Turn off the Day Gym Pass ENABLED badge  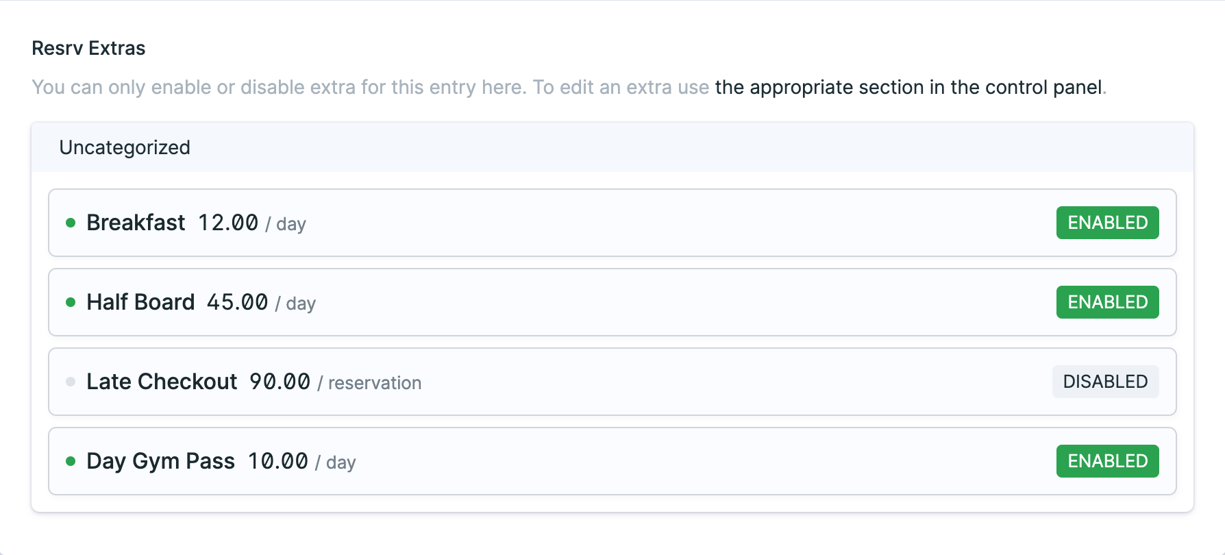pos(1107,461)
